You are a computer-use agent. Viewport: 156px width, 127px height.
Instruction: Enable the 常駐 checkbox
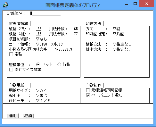click(x=11, y=54)
